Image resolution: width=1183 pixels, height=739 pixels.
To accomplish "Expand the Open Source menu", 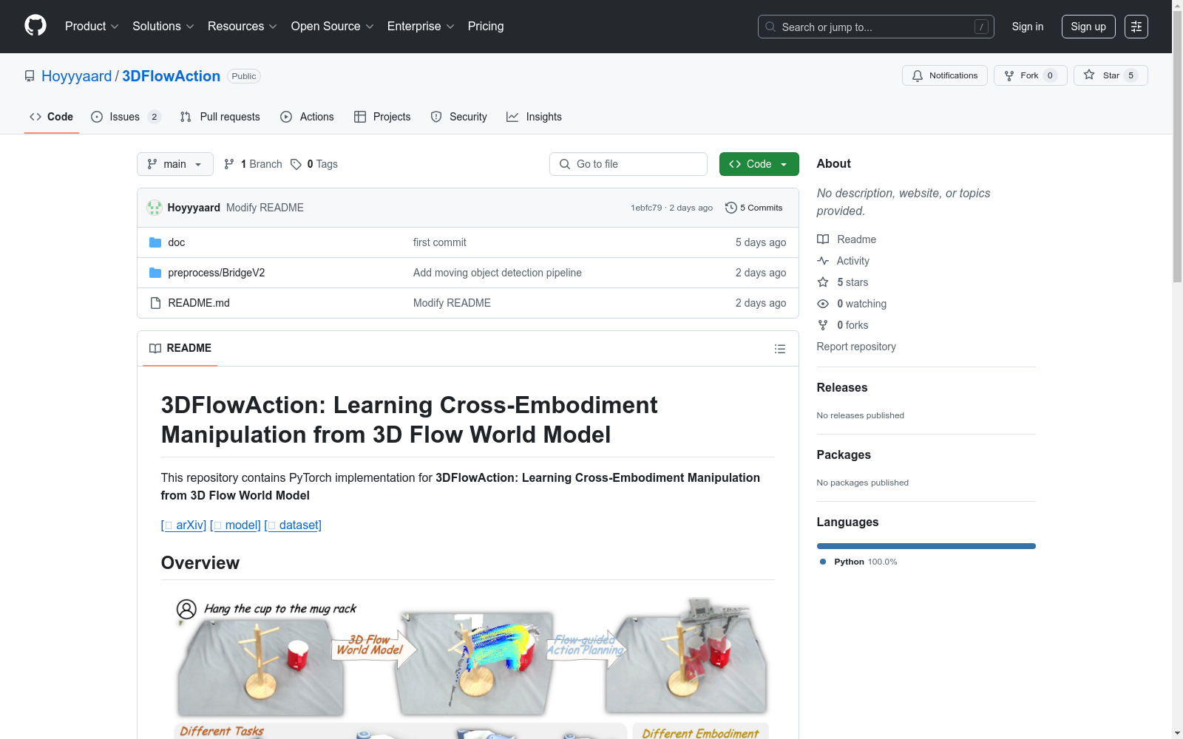I will (333, 27).
